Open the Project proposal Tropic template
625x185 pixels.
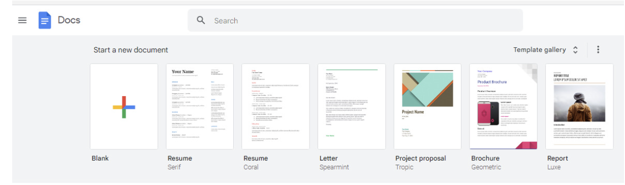pyautogui.click(x=427, y=107)
